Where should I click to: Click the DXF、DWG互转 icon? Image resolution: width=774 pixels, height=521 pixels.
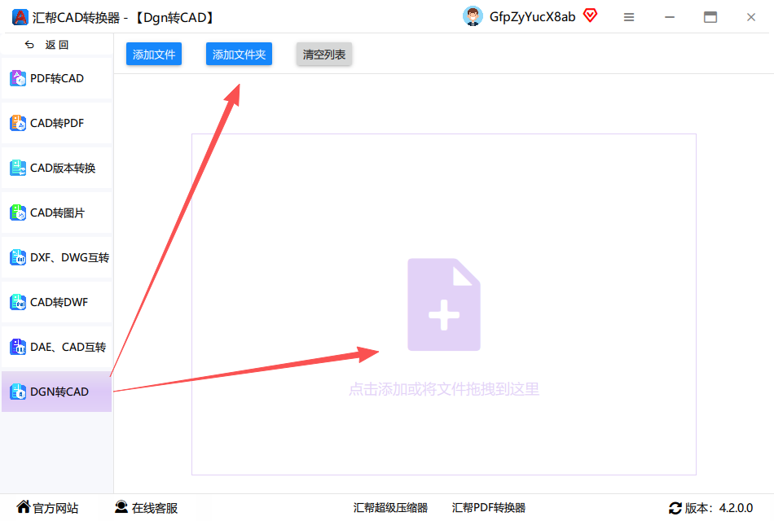(x=18, y=257)
